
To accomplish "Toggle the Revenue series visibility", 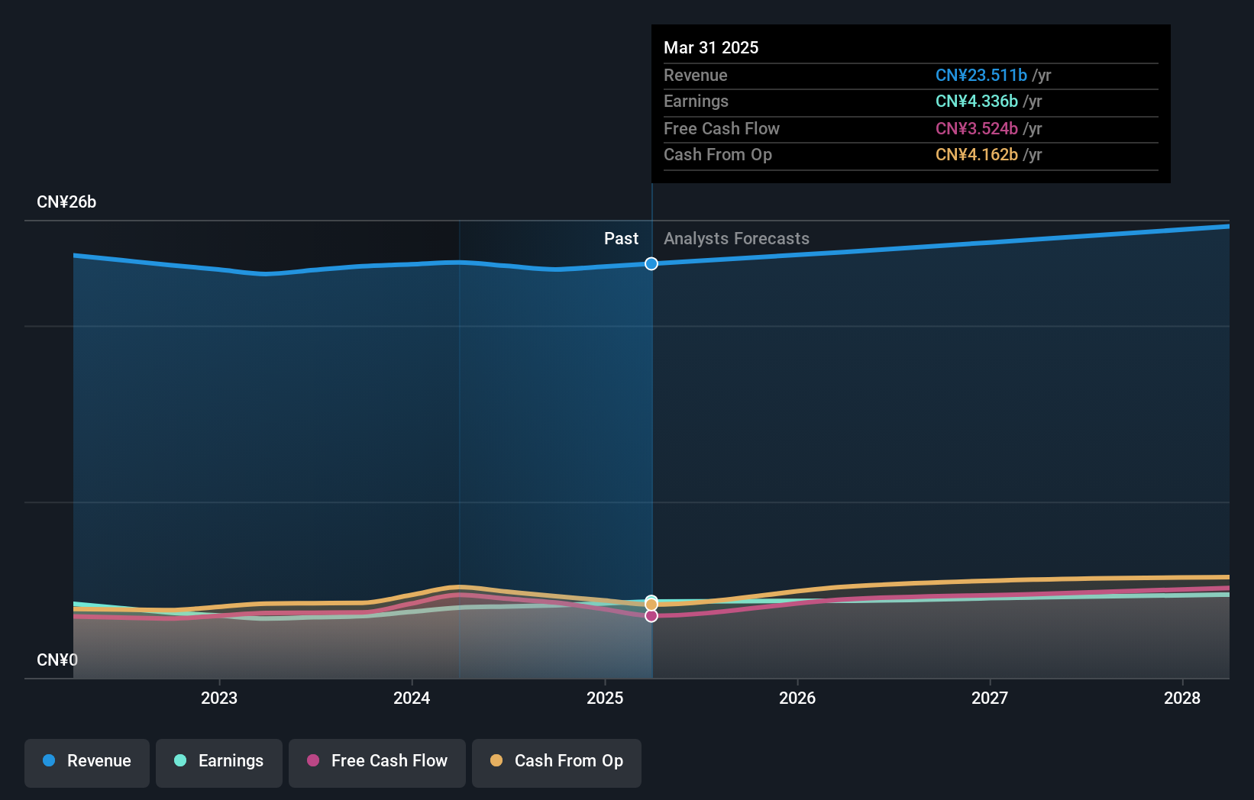I will (x=86, y=763).
